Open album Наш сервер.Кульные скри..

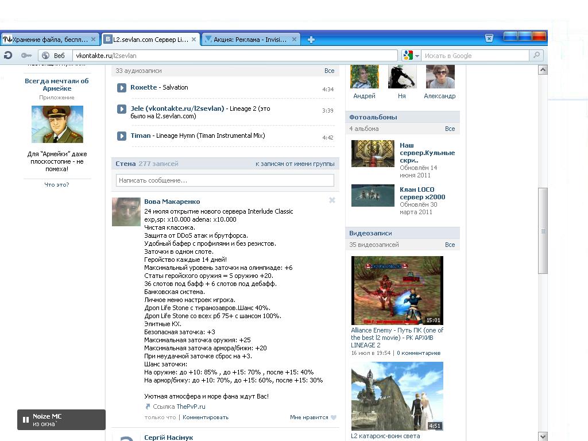[427, 153]
